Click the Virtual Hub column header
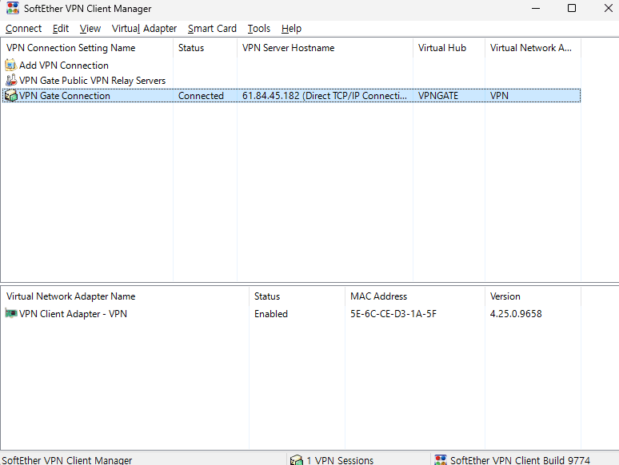 441,48
